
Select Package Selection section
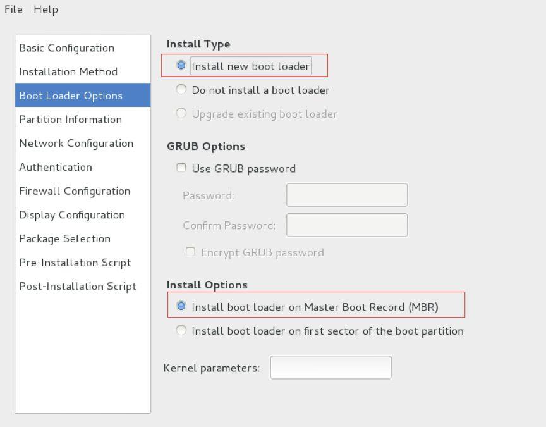coord(64,239)
